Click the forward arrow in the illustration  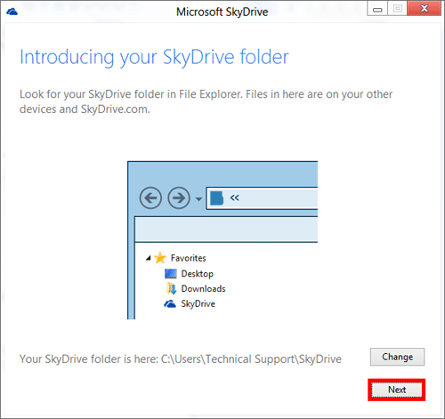[179, 197]
